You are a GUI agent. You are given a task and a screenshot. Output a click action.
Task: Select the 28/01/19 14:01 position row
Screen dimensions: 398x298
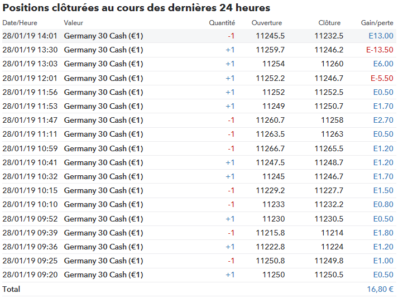tap(199, 36)
